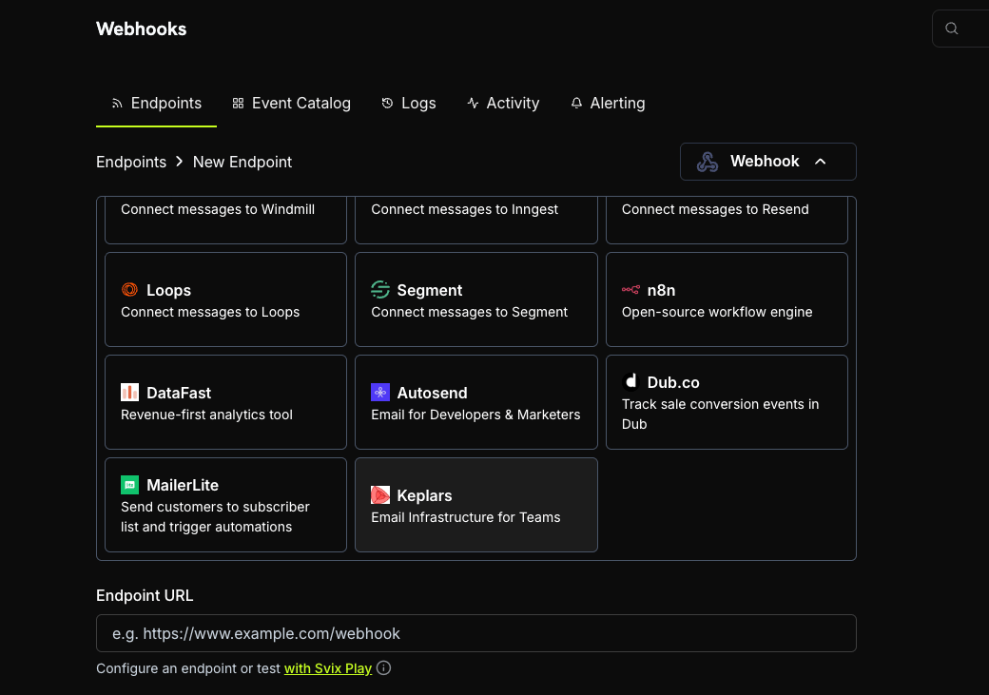Viewport: 989px width, 695px height.
Task: Click 'Connect messages to Loops' description
Action: (210, 312)
